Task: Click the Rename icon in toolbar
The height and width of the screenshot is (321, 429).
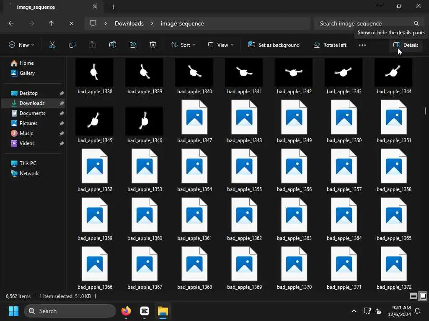Action: click(112, 45)
